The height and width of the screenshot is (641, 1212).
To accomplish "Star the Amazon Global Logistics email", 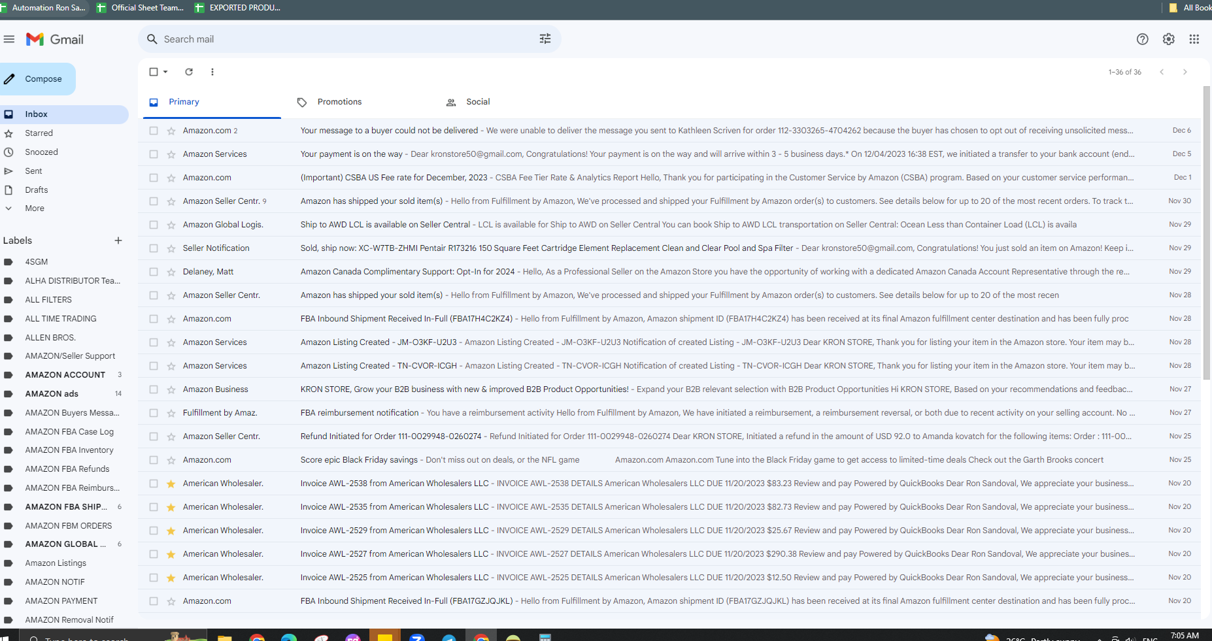I will point(171,225).
